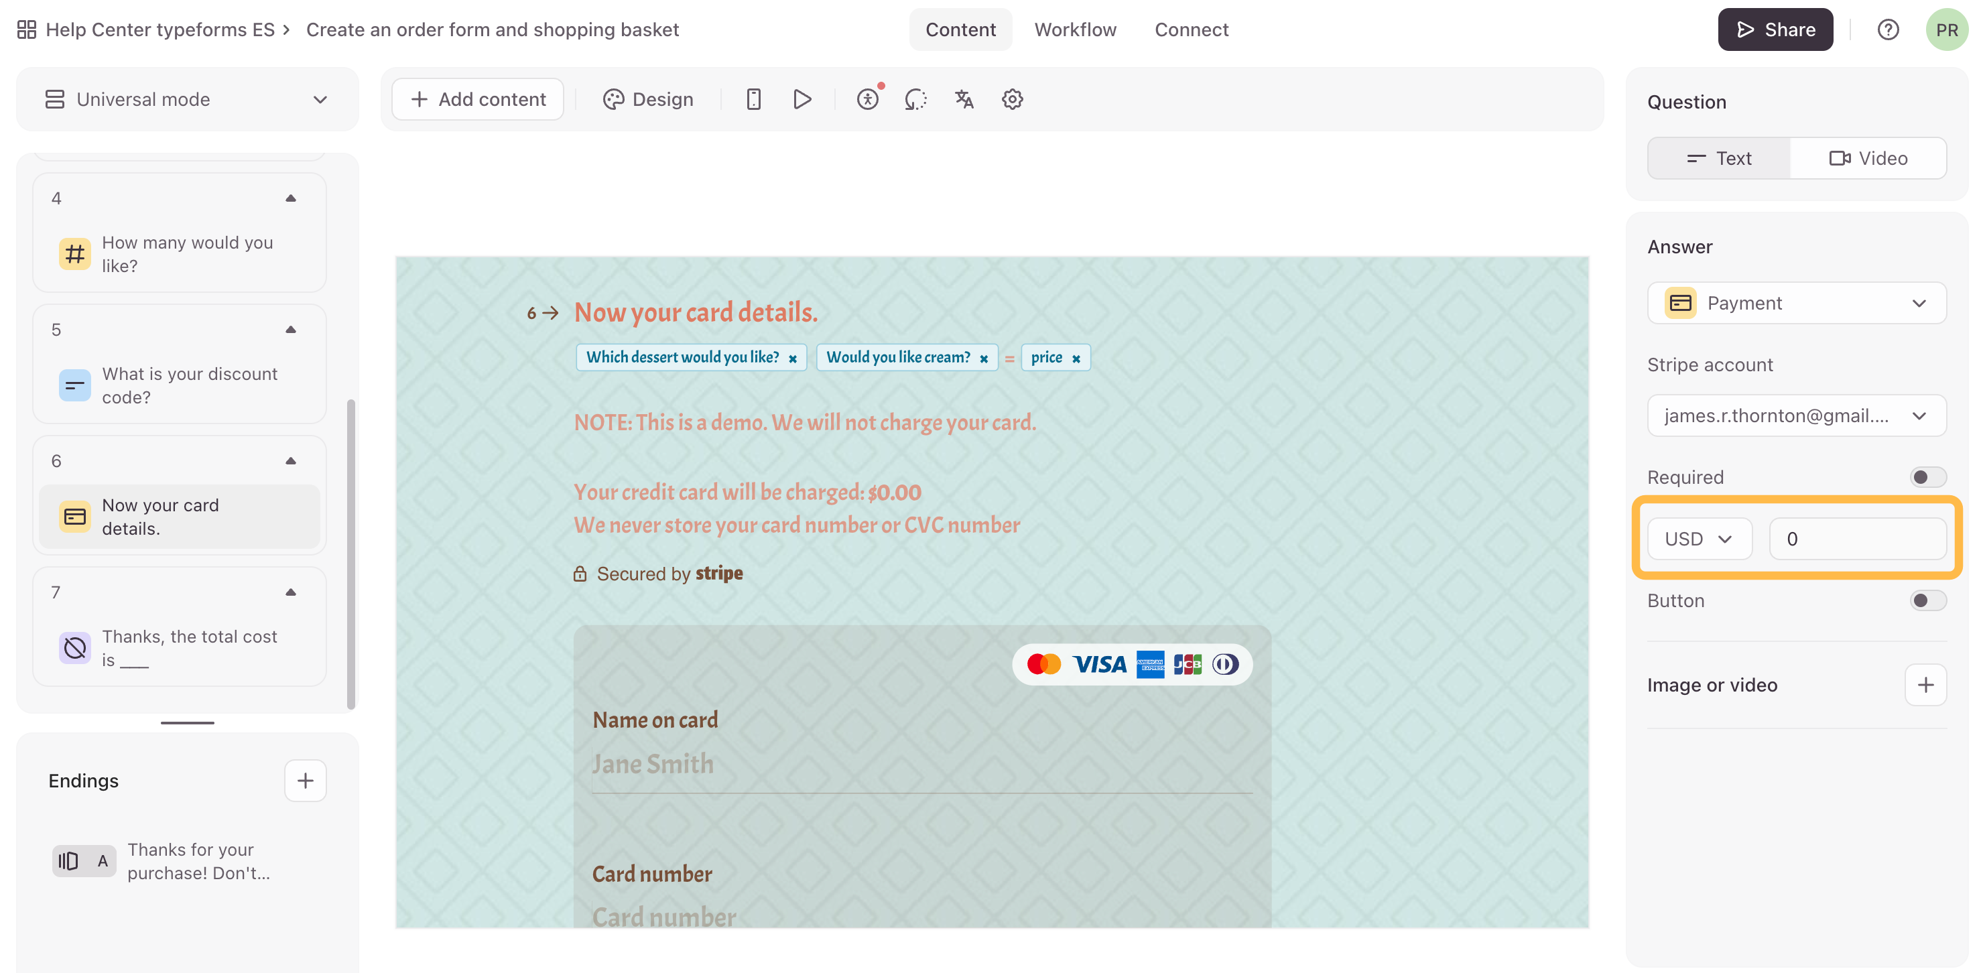Open the translation icon
Image resolution: width=1981 pixels, height=973 pixels.
(964, 99)
